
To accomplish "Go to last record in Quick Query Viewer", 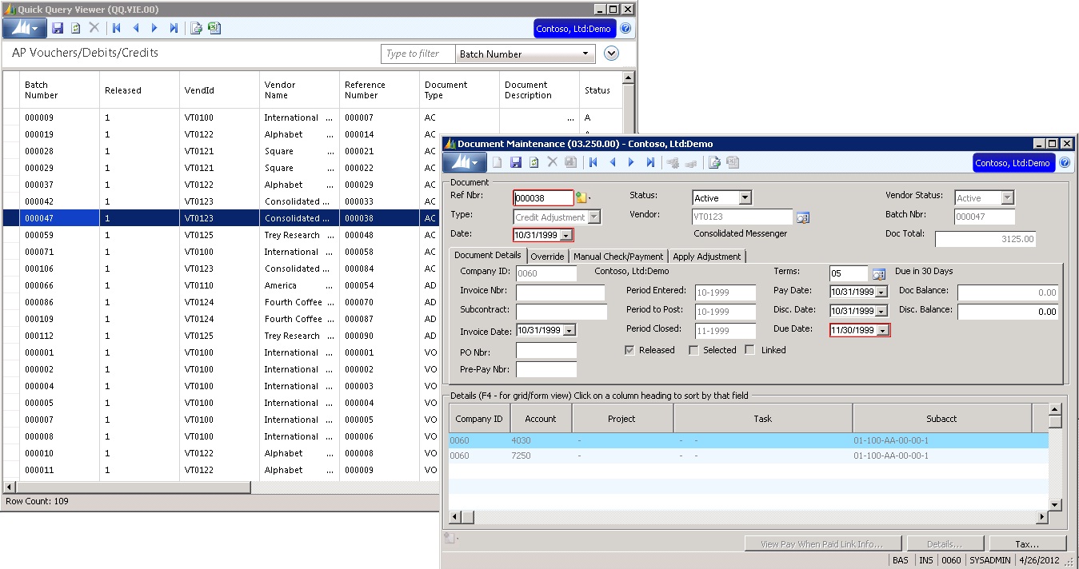I will pyautogui.click(x=174, y=28).
